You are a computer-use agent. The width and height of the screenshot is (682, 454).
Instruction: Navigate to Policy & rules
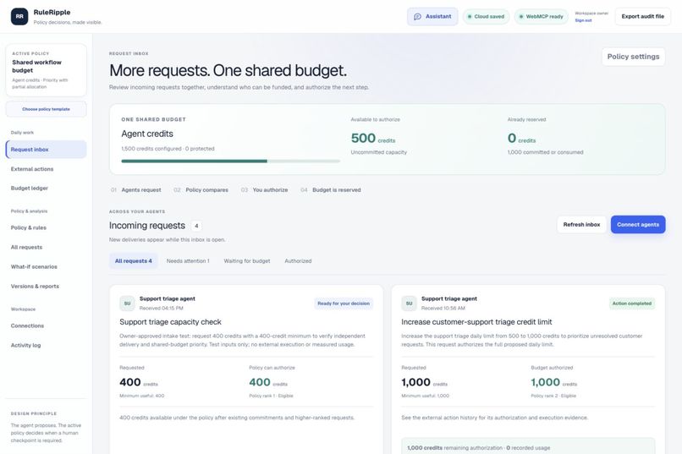[46, 227]
